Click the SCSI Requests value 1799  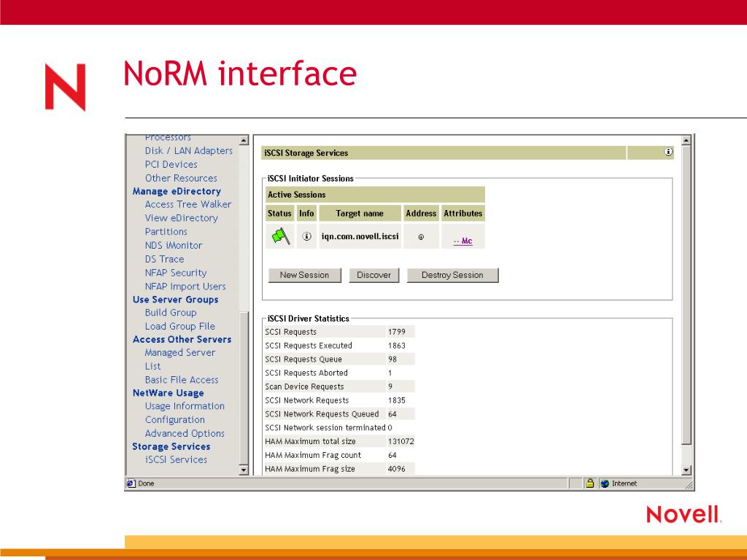pyautogui.click(x=397, y=332)
